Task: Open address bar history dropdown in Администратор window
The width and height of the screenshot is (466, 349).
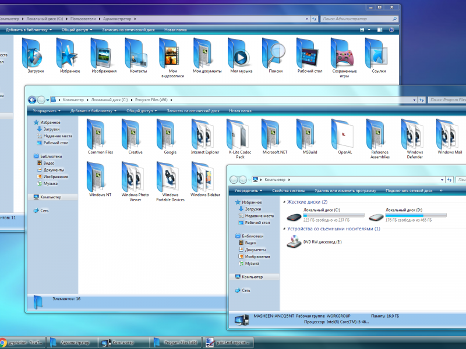Action: [x=307, y=19]
